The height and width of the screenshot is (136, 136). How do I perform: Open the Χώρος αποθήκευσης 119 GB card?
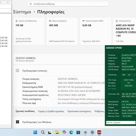[29, 31]
